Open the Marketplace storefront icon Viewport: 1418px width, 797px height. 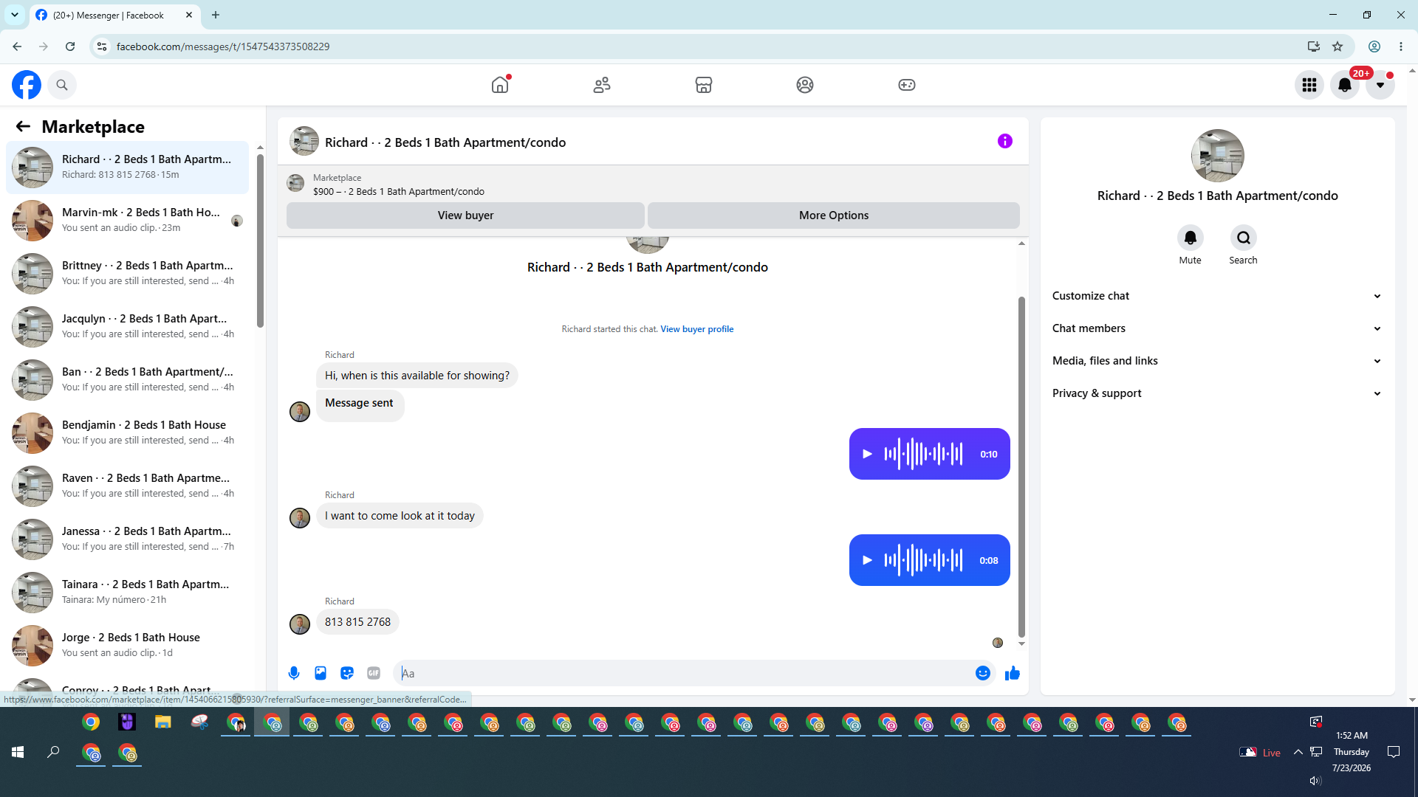point(704,85)
